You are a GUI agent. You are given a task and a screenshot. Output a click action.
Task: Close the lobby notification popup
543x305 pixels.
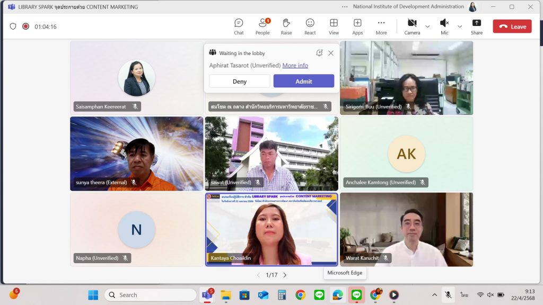click(331, 53)
